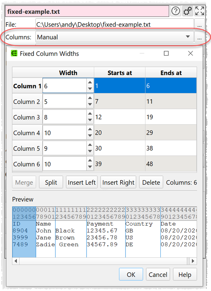This screenshot has height=291, width=211.
Task: Click the Column 2 width field
Action: pos(64,101)
